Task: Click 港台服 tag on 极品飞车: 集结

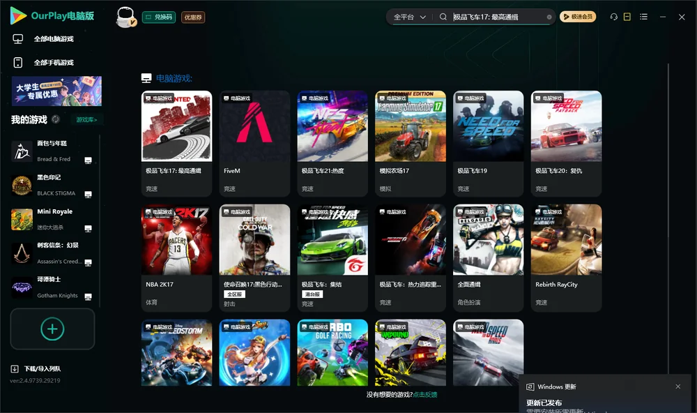Action: tap(312, 294)
